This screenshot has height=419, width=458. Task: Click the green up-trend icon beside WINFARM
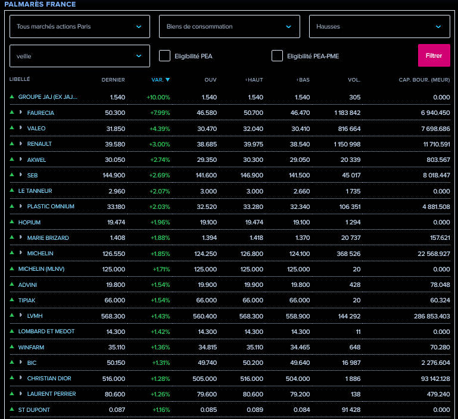(12, 346)
